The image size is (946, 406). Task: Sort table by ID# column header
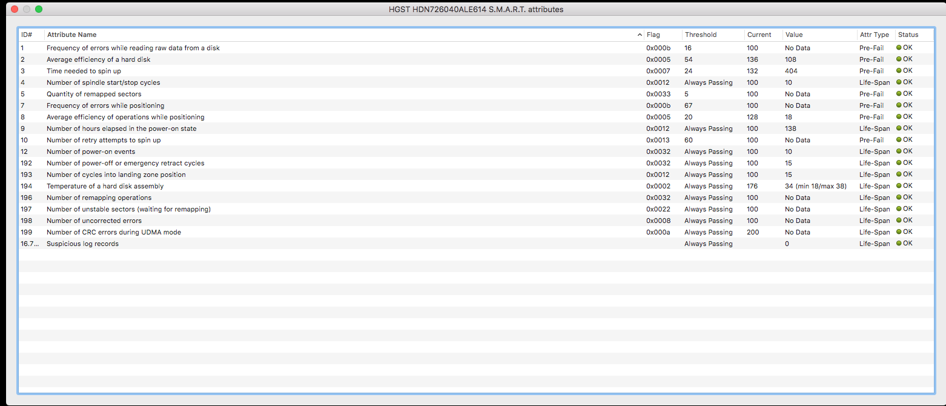(x=31, y=35)
